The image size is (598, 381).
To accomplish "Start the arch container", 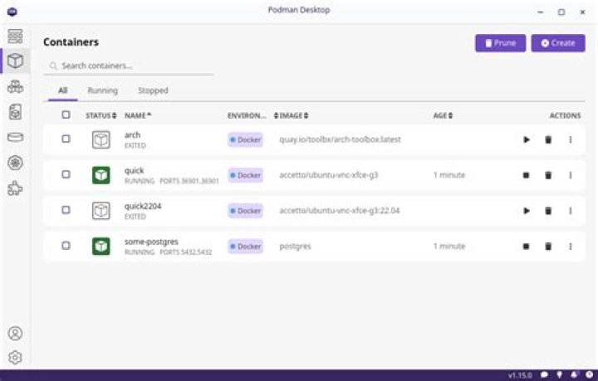I will (x=527, y=139).
